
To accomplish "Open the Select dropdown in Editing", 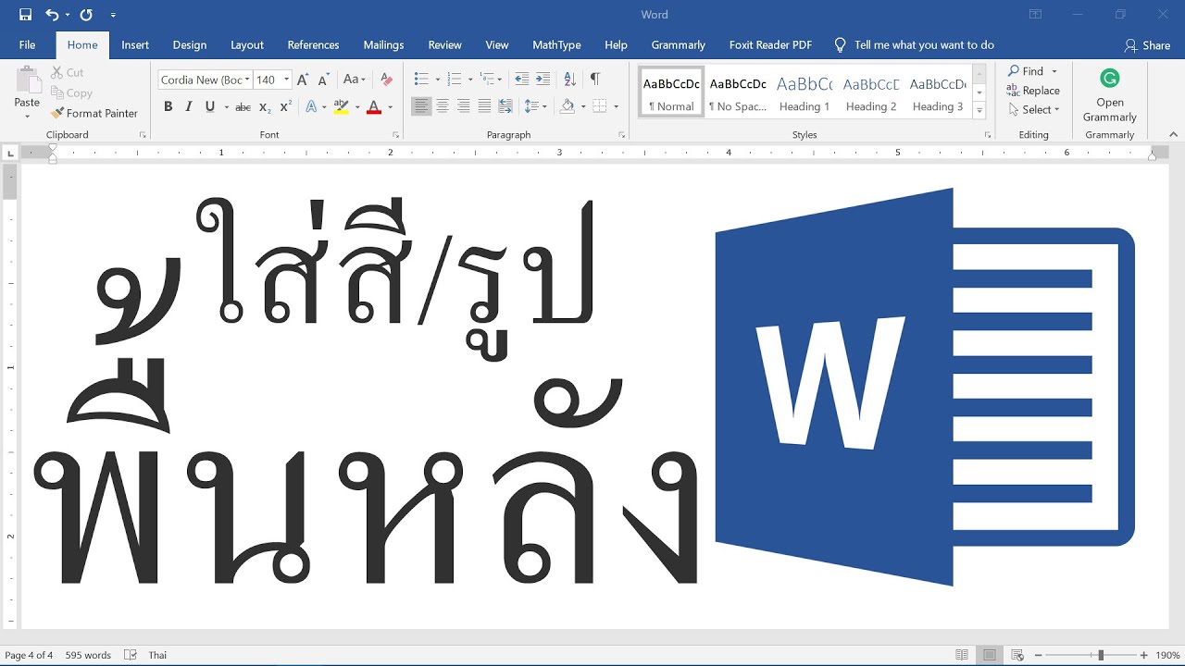I will point(1033,109).
